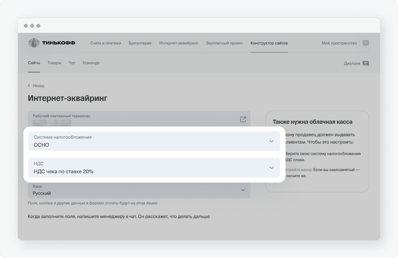Open Интернет-эквайринг top menu item
The width and height of the screenshot is (398, 258).
pyautogui.click(x=179, y=43)
